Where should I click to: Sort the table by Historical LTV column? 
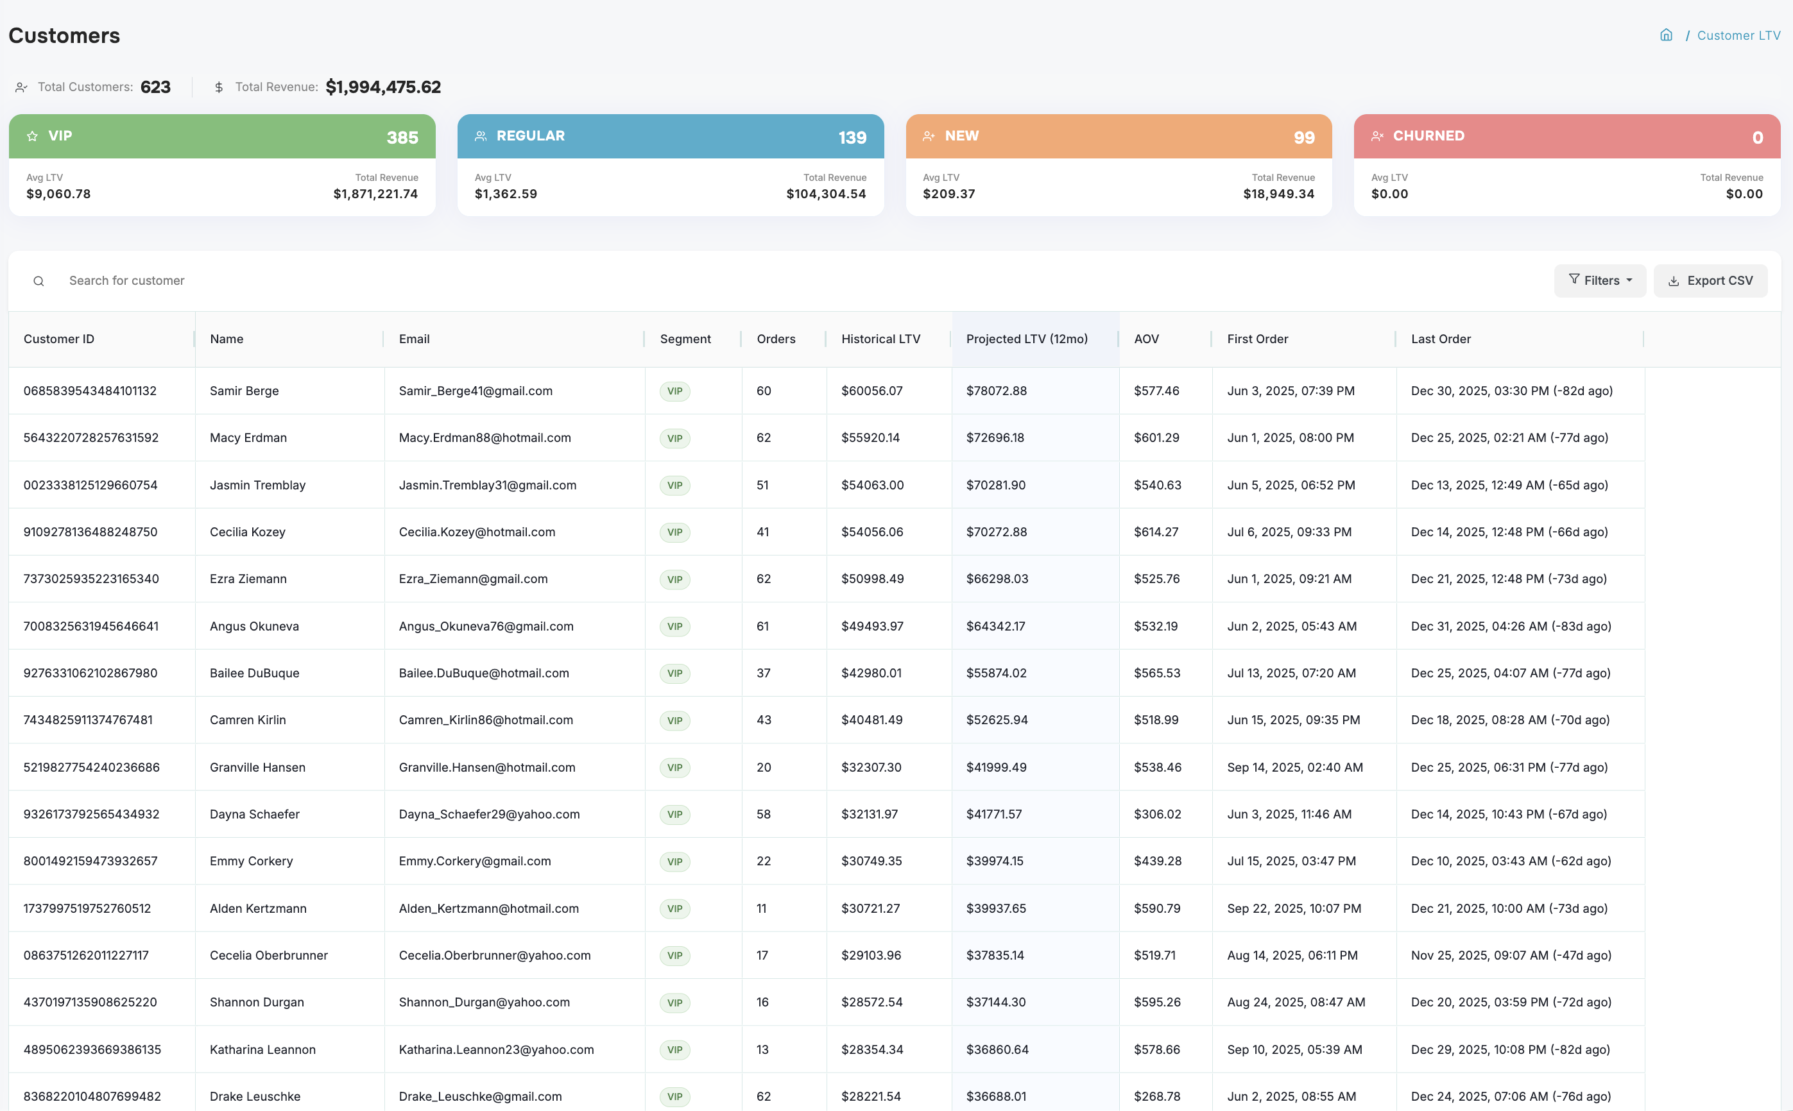(x=880, y=339)
